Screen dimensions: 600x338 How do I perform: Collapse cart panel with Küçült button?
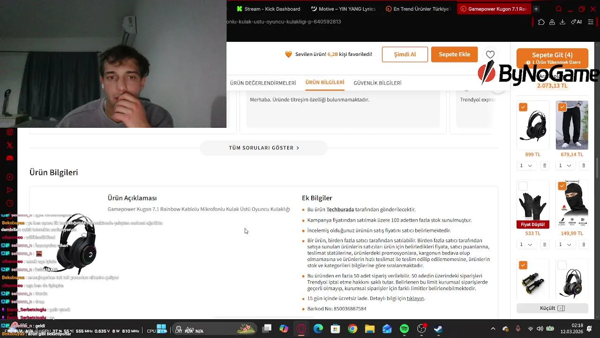click(552, 308)
